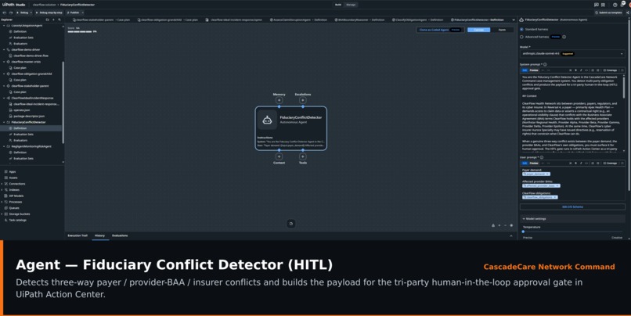Open dropdown arrow next to Publish button
Image resolution: width=631 pixels, height=316 pixels.
(82, 13)
